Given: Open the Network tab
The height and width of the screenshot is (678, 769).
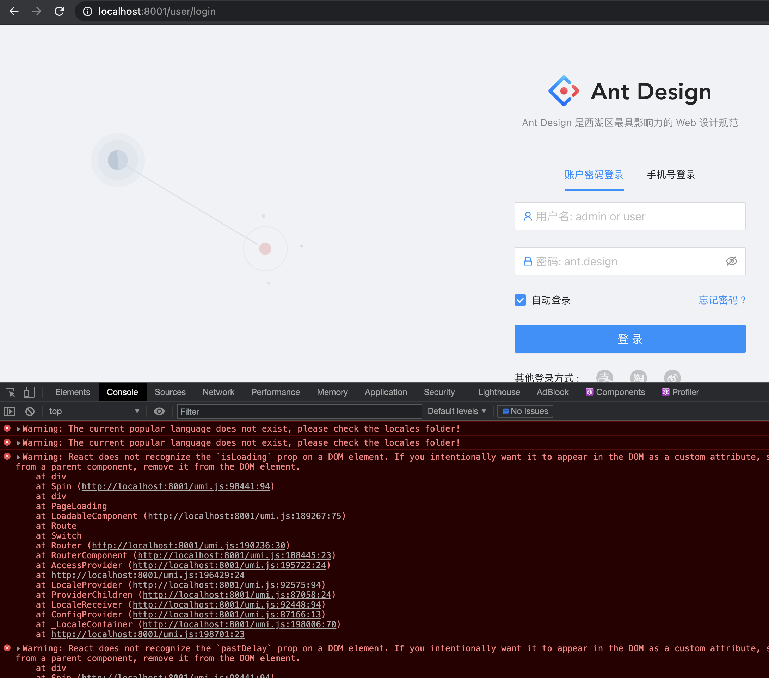Looking at the screenshot, I should (x=218, y=393).
